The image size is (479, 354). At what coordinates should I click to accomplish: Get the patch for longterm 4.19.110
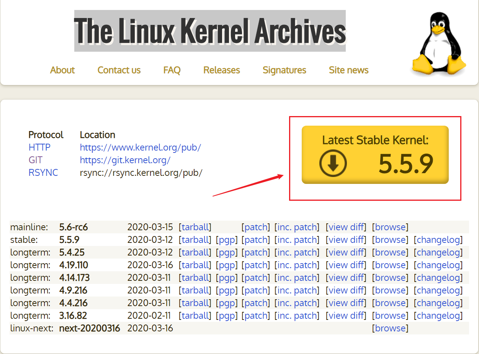(256, 265)
